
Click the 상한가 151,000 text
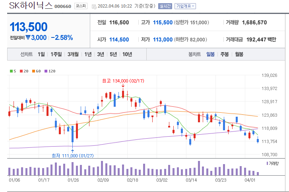[x=192, y=23]
